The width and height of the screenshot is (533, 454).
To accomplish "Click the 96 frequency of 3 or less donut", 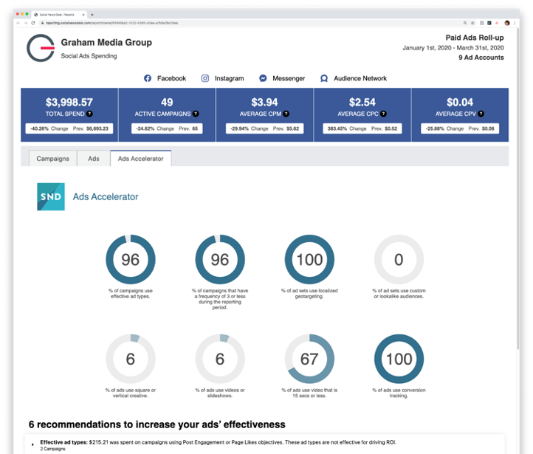I will pyautogui.click(x=220, y=259).
